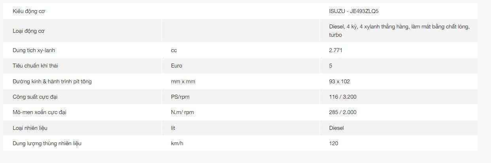This screenshot has width=491, height=163.
Task: Select the max power value "116 / 3.200"
Action: (343, 97)
